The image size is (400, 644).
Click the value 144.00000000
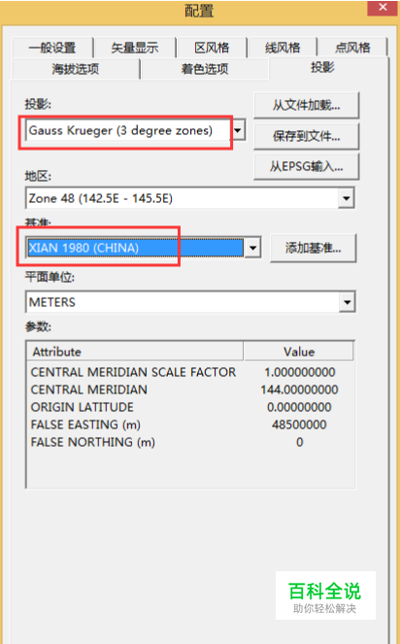click(x=299, y=390)
